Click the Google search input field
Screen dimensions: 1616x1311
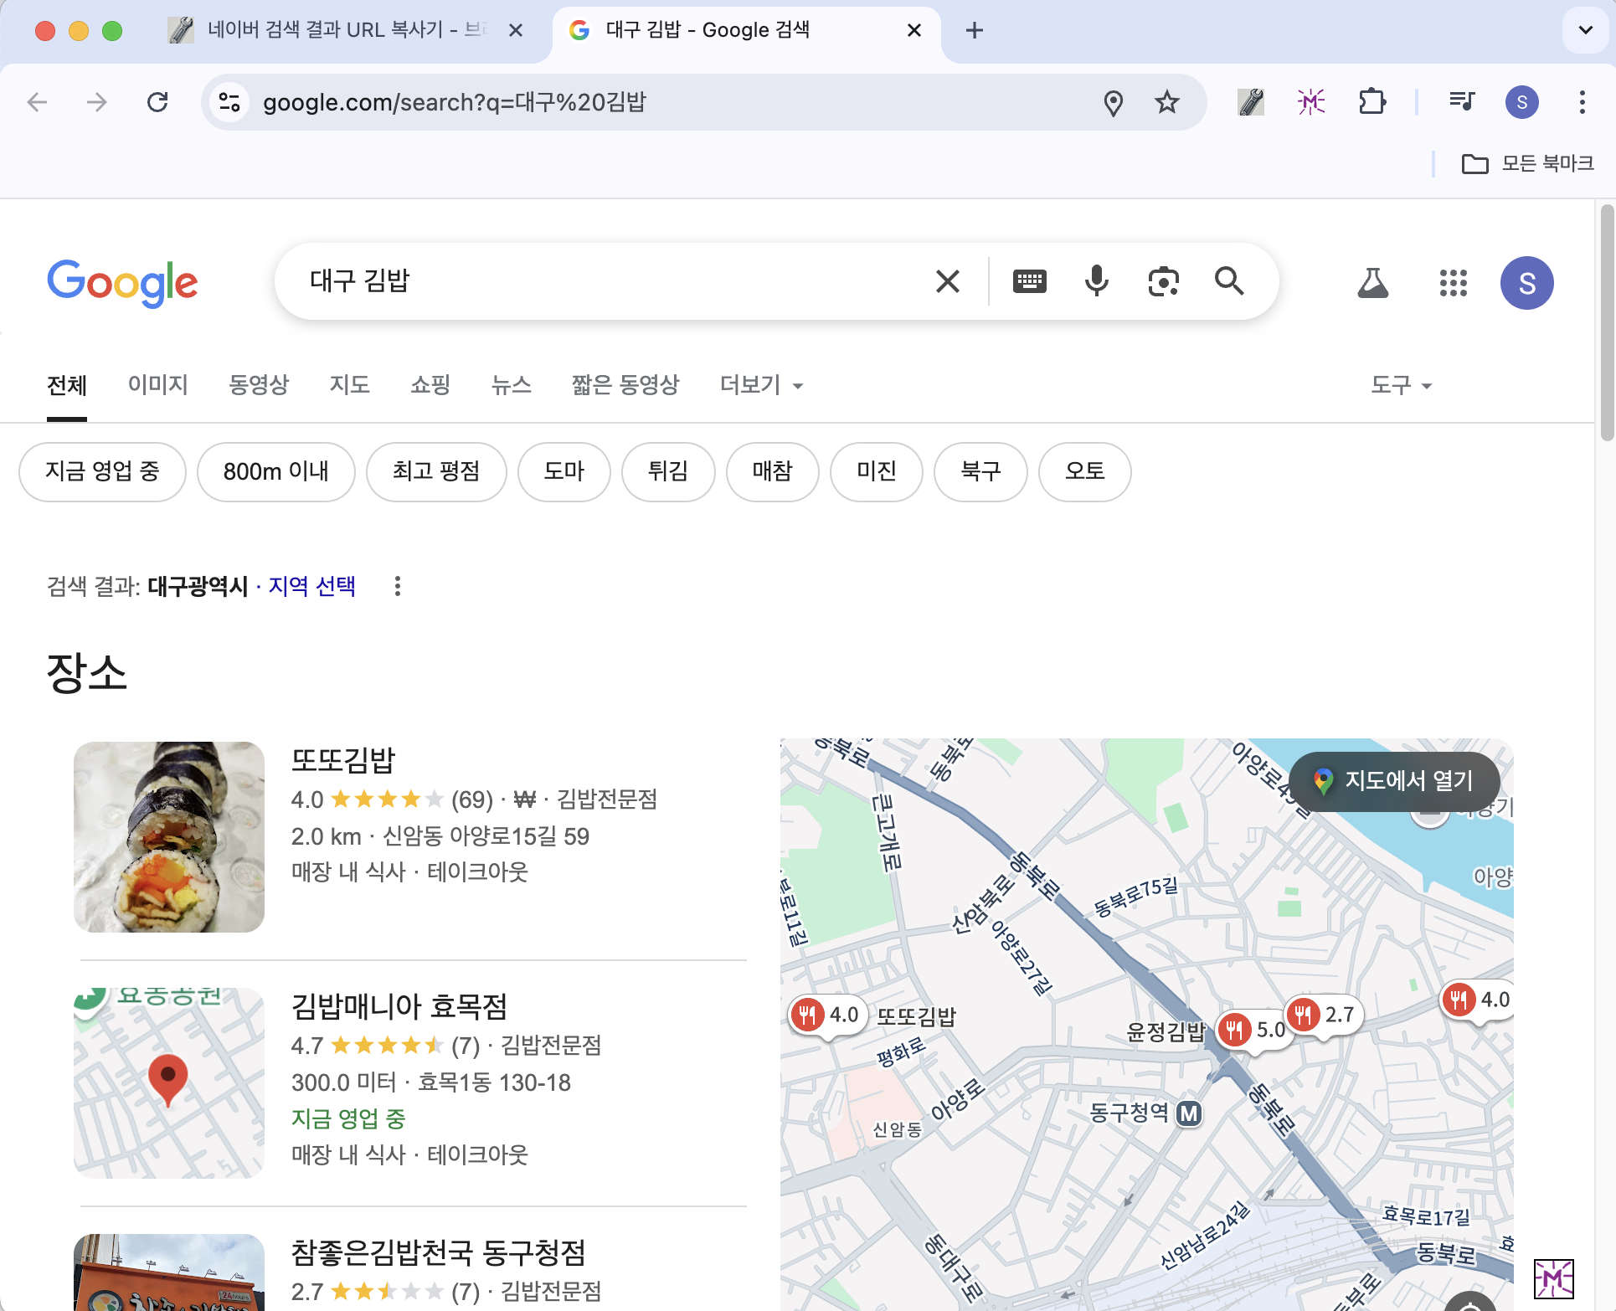pos(611,281)
